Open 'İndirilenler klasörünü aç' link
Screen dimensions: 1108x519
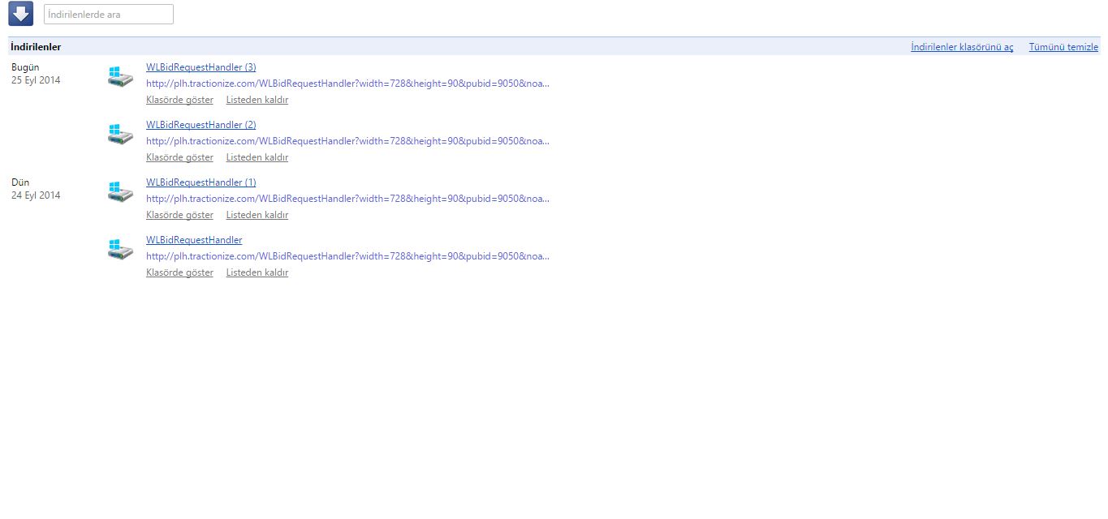[x=961, y=47]
